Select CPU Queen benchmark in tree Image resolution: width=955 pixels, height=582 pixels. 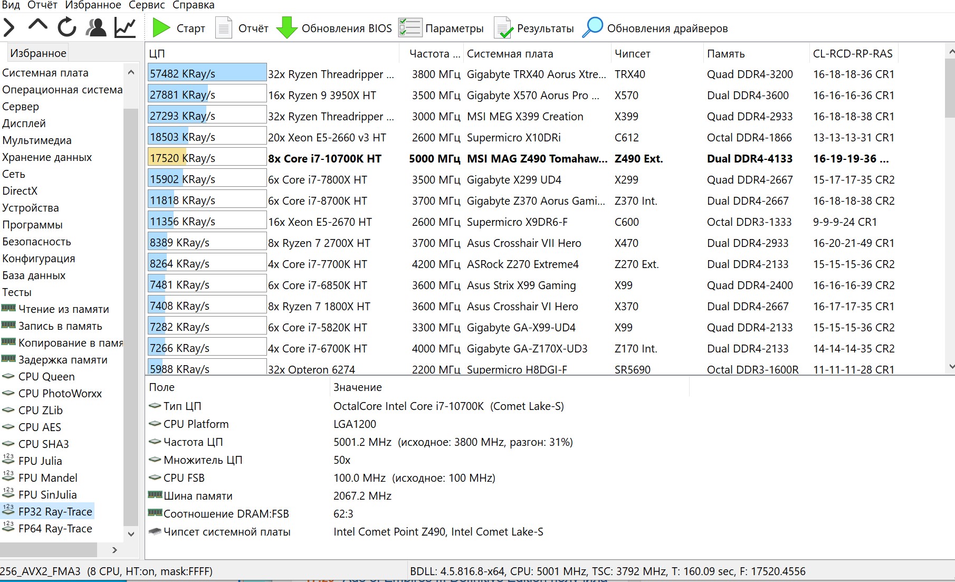[46, 377]
